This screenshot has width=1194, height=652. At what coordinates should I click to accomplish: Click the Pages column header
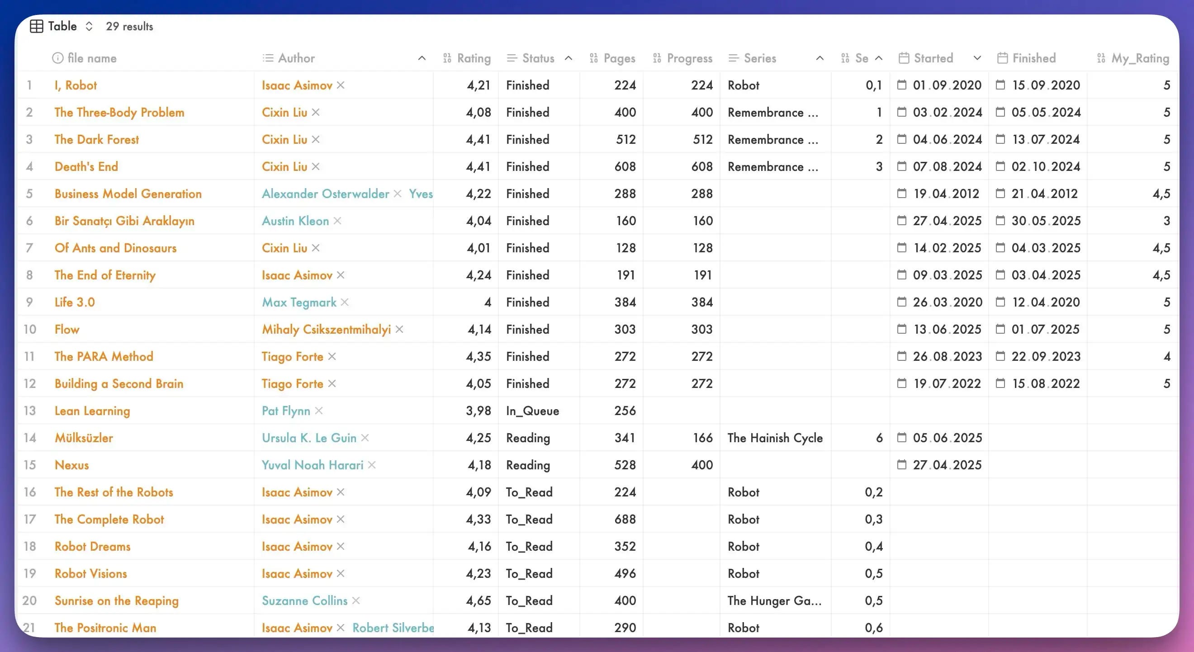[x=619, y=58]
